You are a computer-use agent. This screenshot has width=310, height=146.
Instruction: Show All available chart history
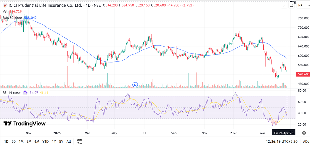[69, 141]
